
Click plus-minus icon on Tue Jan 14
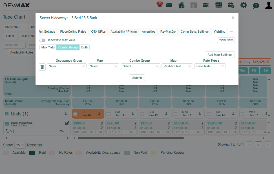coord(233,113)
